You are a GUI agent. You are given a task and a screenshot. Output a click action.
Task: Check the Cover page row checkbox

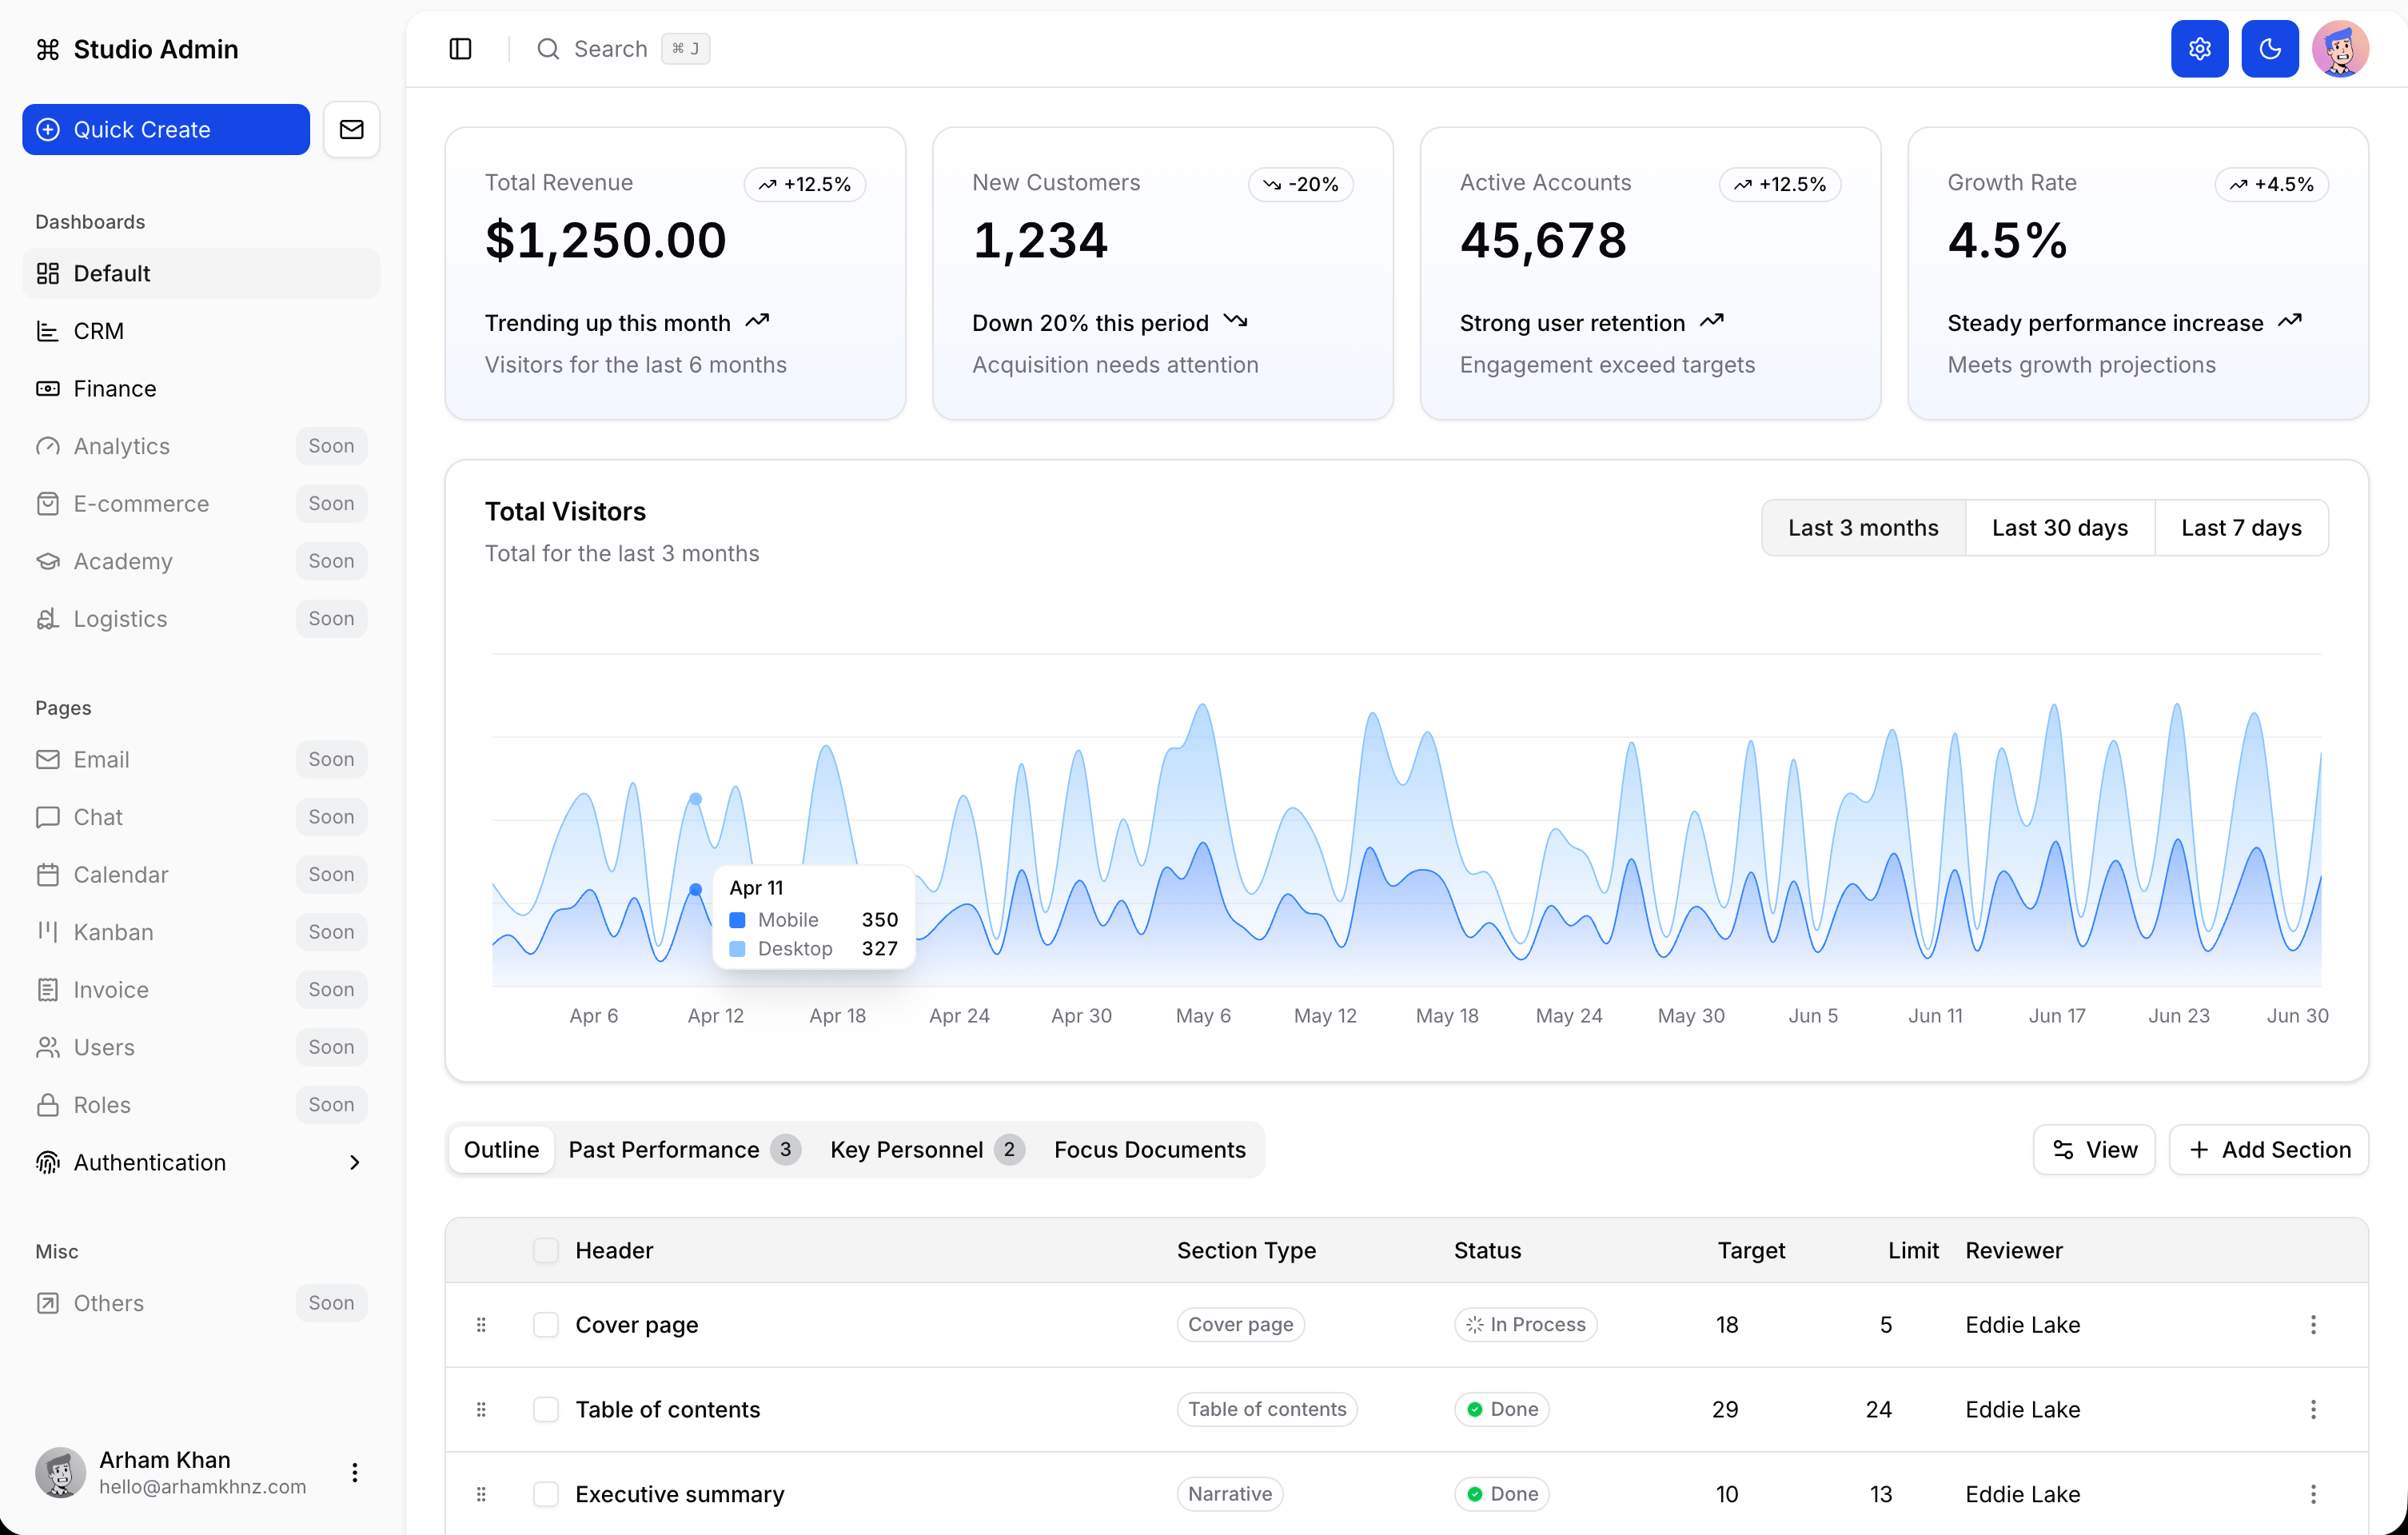pyautogui.click(x=546, y=1324)
